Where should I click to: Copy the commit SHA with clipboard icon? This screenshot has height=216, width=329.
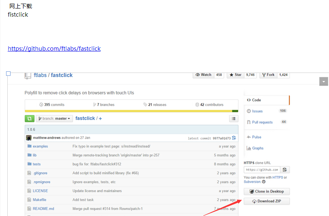point(234,138)
